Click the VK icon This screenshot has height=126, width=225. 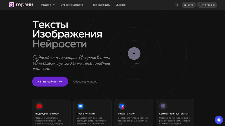click(81, 106)
